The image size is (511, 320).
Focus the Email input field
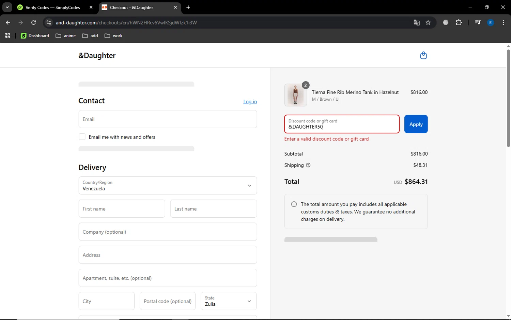(168, 119)
